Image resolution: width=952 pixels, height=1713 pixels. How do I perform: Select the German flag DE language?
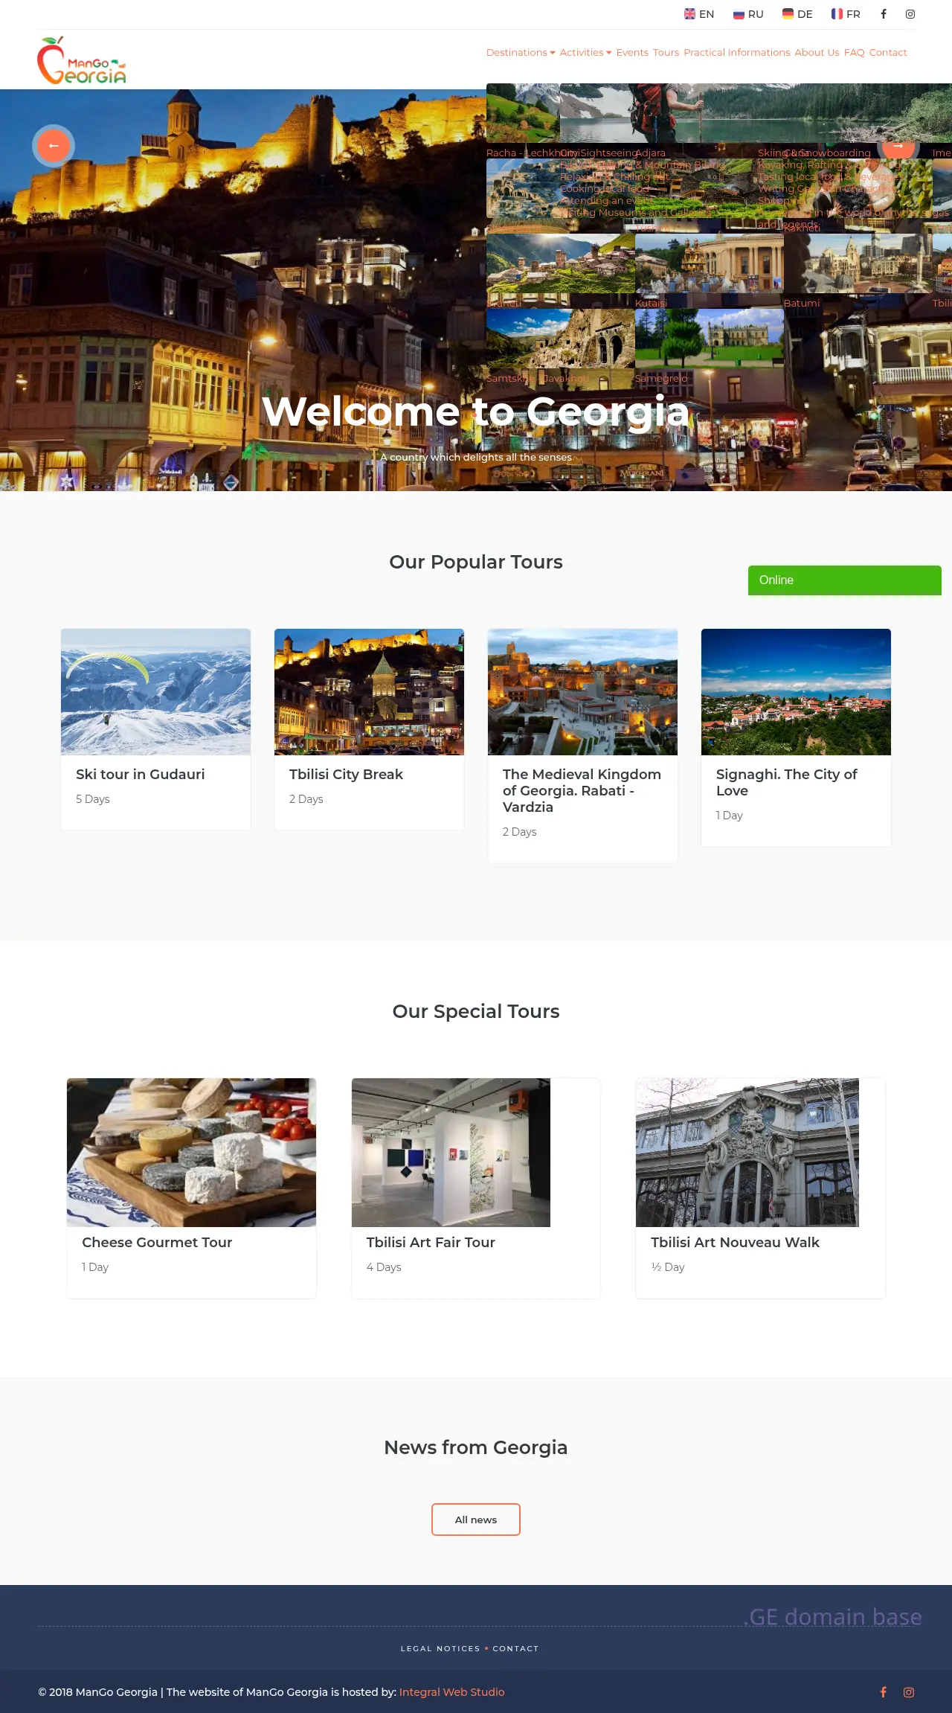pyautogui.click(x=797, y=14)
